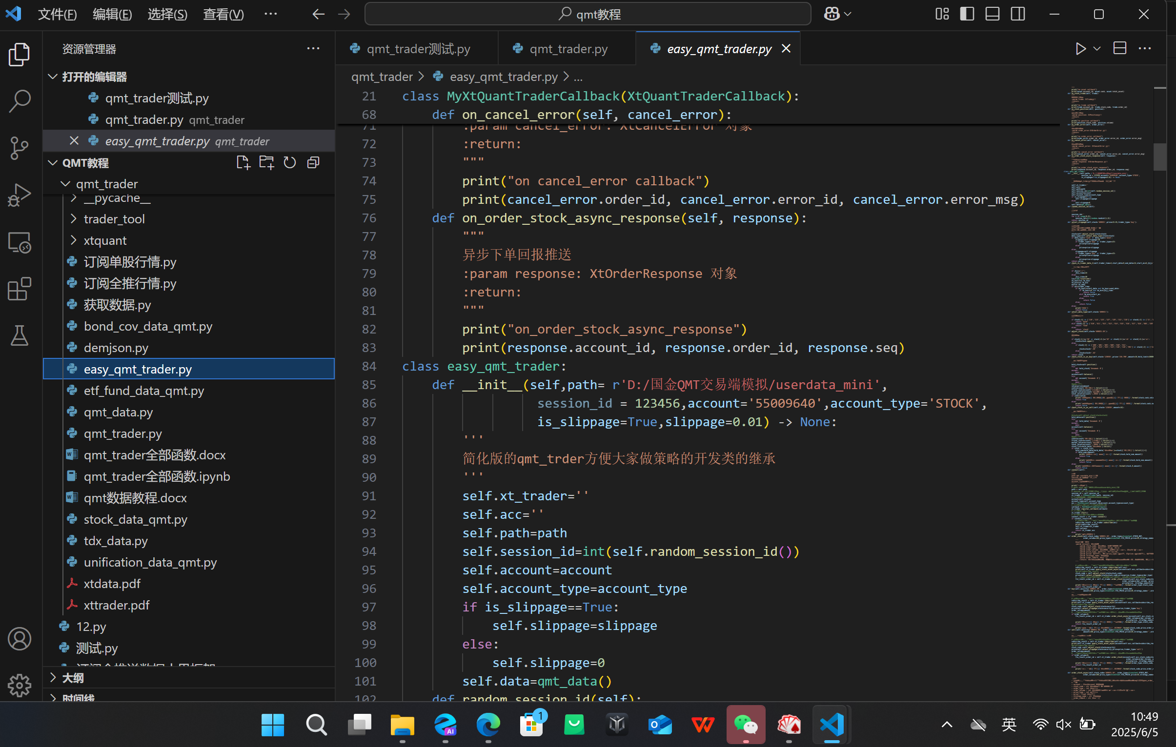Collapse the qmt_trader folder
Viewport: 1176px width, 747px height.
(65, 184)
